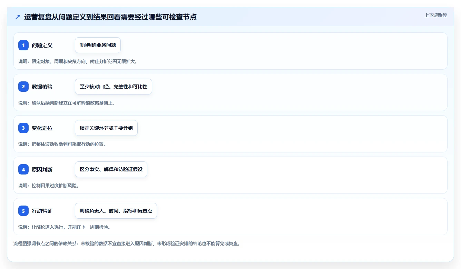Select the 锁定关键环节或主要分组 chip
Viewport: 461px width, 269px height.
click(x=106, y=128)
